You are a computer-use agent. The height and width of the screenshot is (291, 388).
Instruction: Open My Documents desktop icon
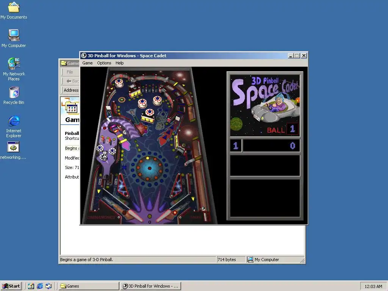pos(14,11)
